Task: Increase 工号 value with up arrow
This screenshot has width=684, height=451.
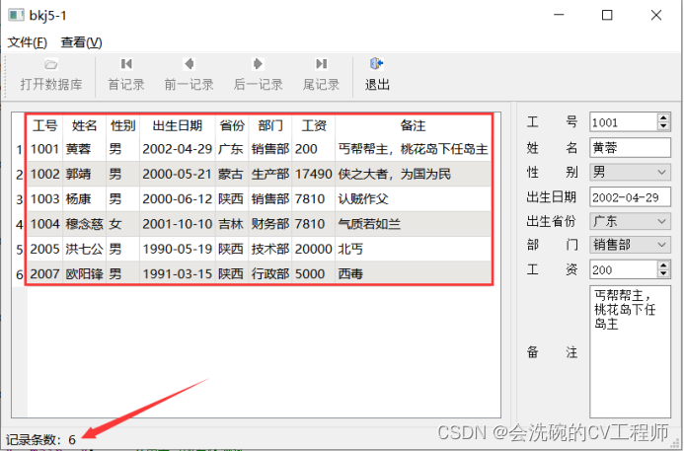Action: pyautogui.click(x=663, y=117)
